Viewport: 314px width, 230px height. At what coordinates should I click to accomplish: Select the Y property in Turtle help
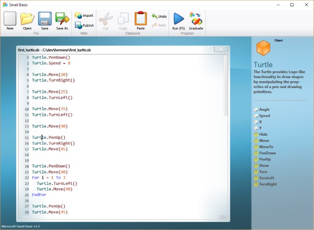(x=257, y=128)
